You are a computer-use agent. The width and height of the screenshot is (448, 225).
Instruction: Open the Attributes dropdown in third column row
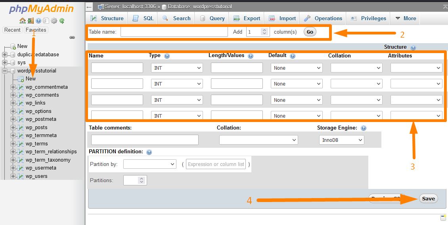(x=416, y=100)
